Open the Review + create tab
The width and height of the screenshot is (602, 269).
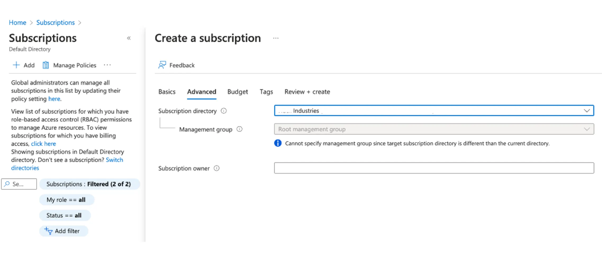(x=307, y=92)
